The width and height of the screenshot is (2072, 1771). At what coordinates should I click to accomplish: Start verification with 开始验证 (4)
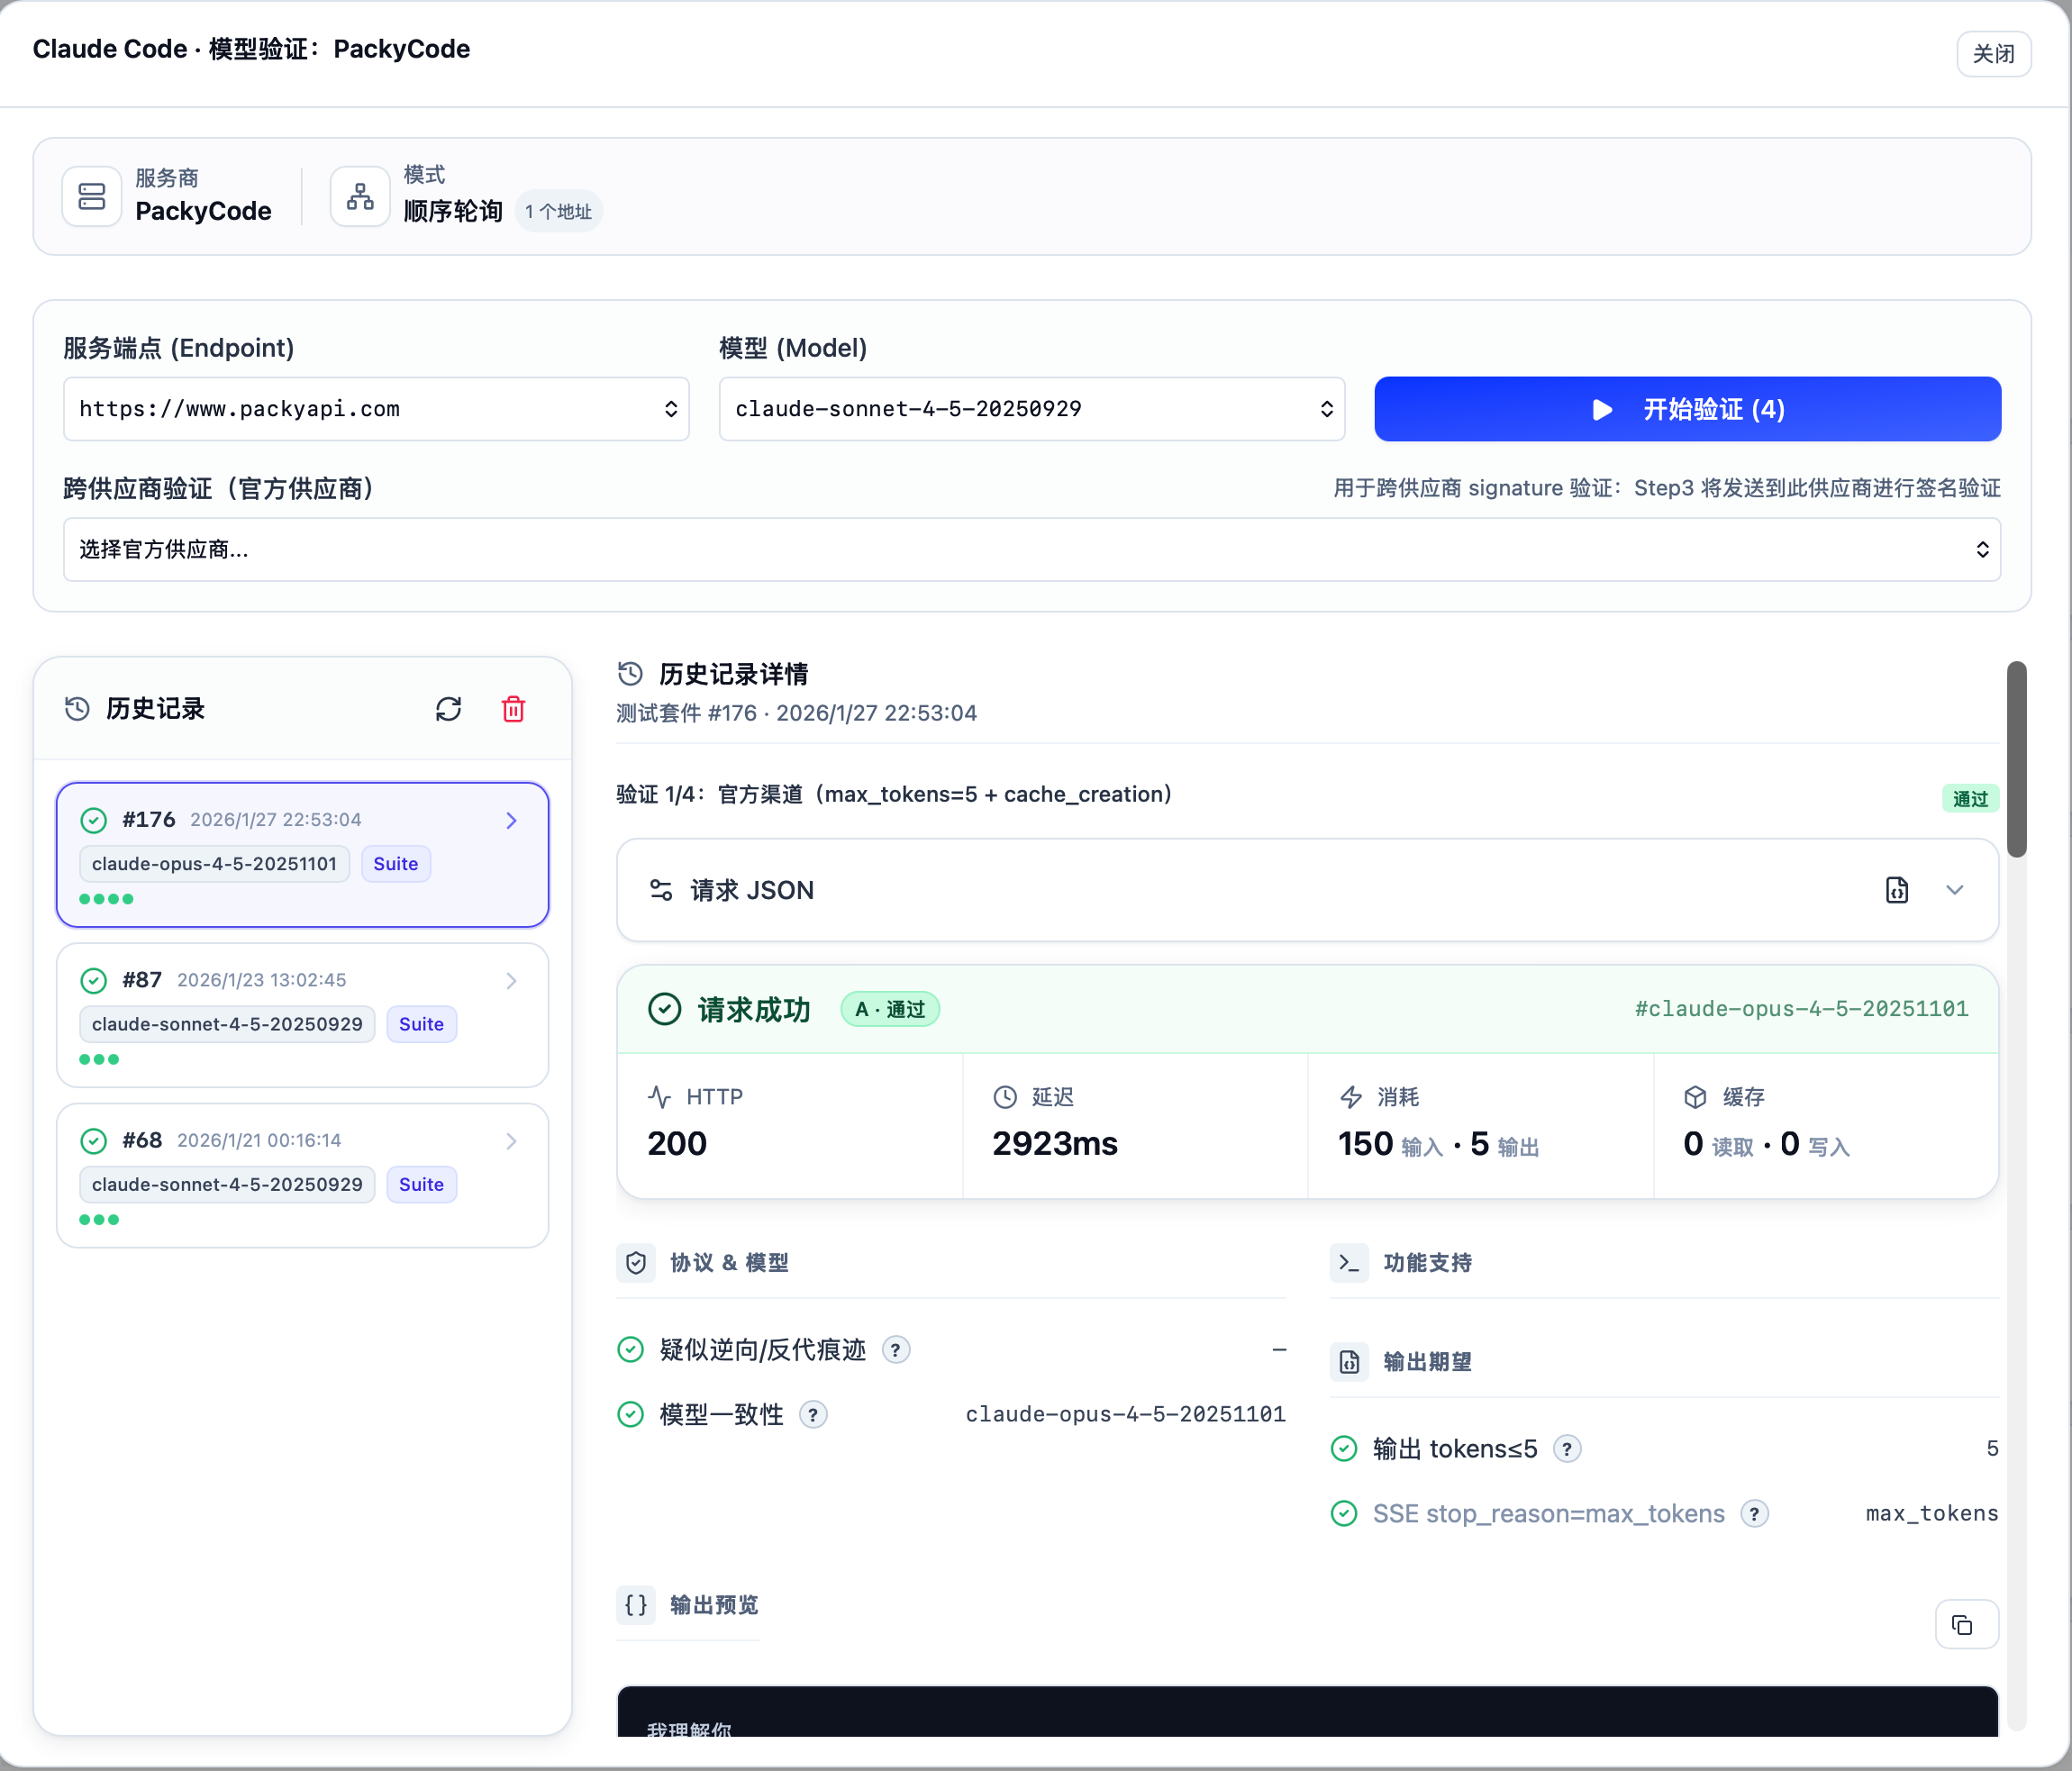pos(1688,409)
